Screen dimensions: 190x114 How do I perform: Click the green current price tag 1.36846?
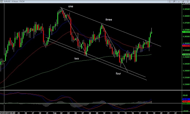pos(186,32)
